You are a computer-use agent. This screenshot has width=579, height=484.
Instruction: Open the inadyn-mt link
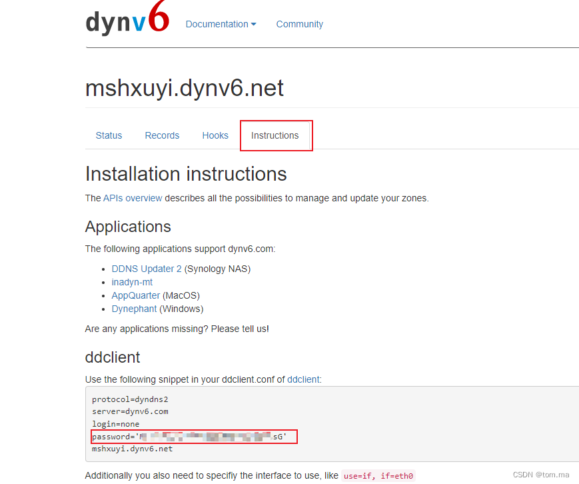132,282
